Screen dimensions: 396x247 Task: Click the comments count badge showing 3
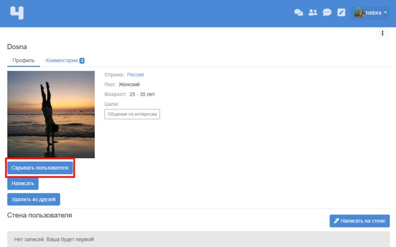[82, 61]
